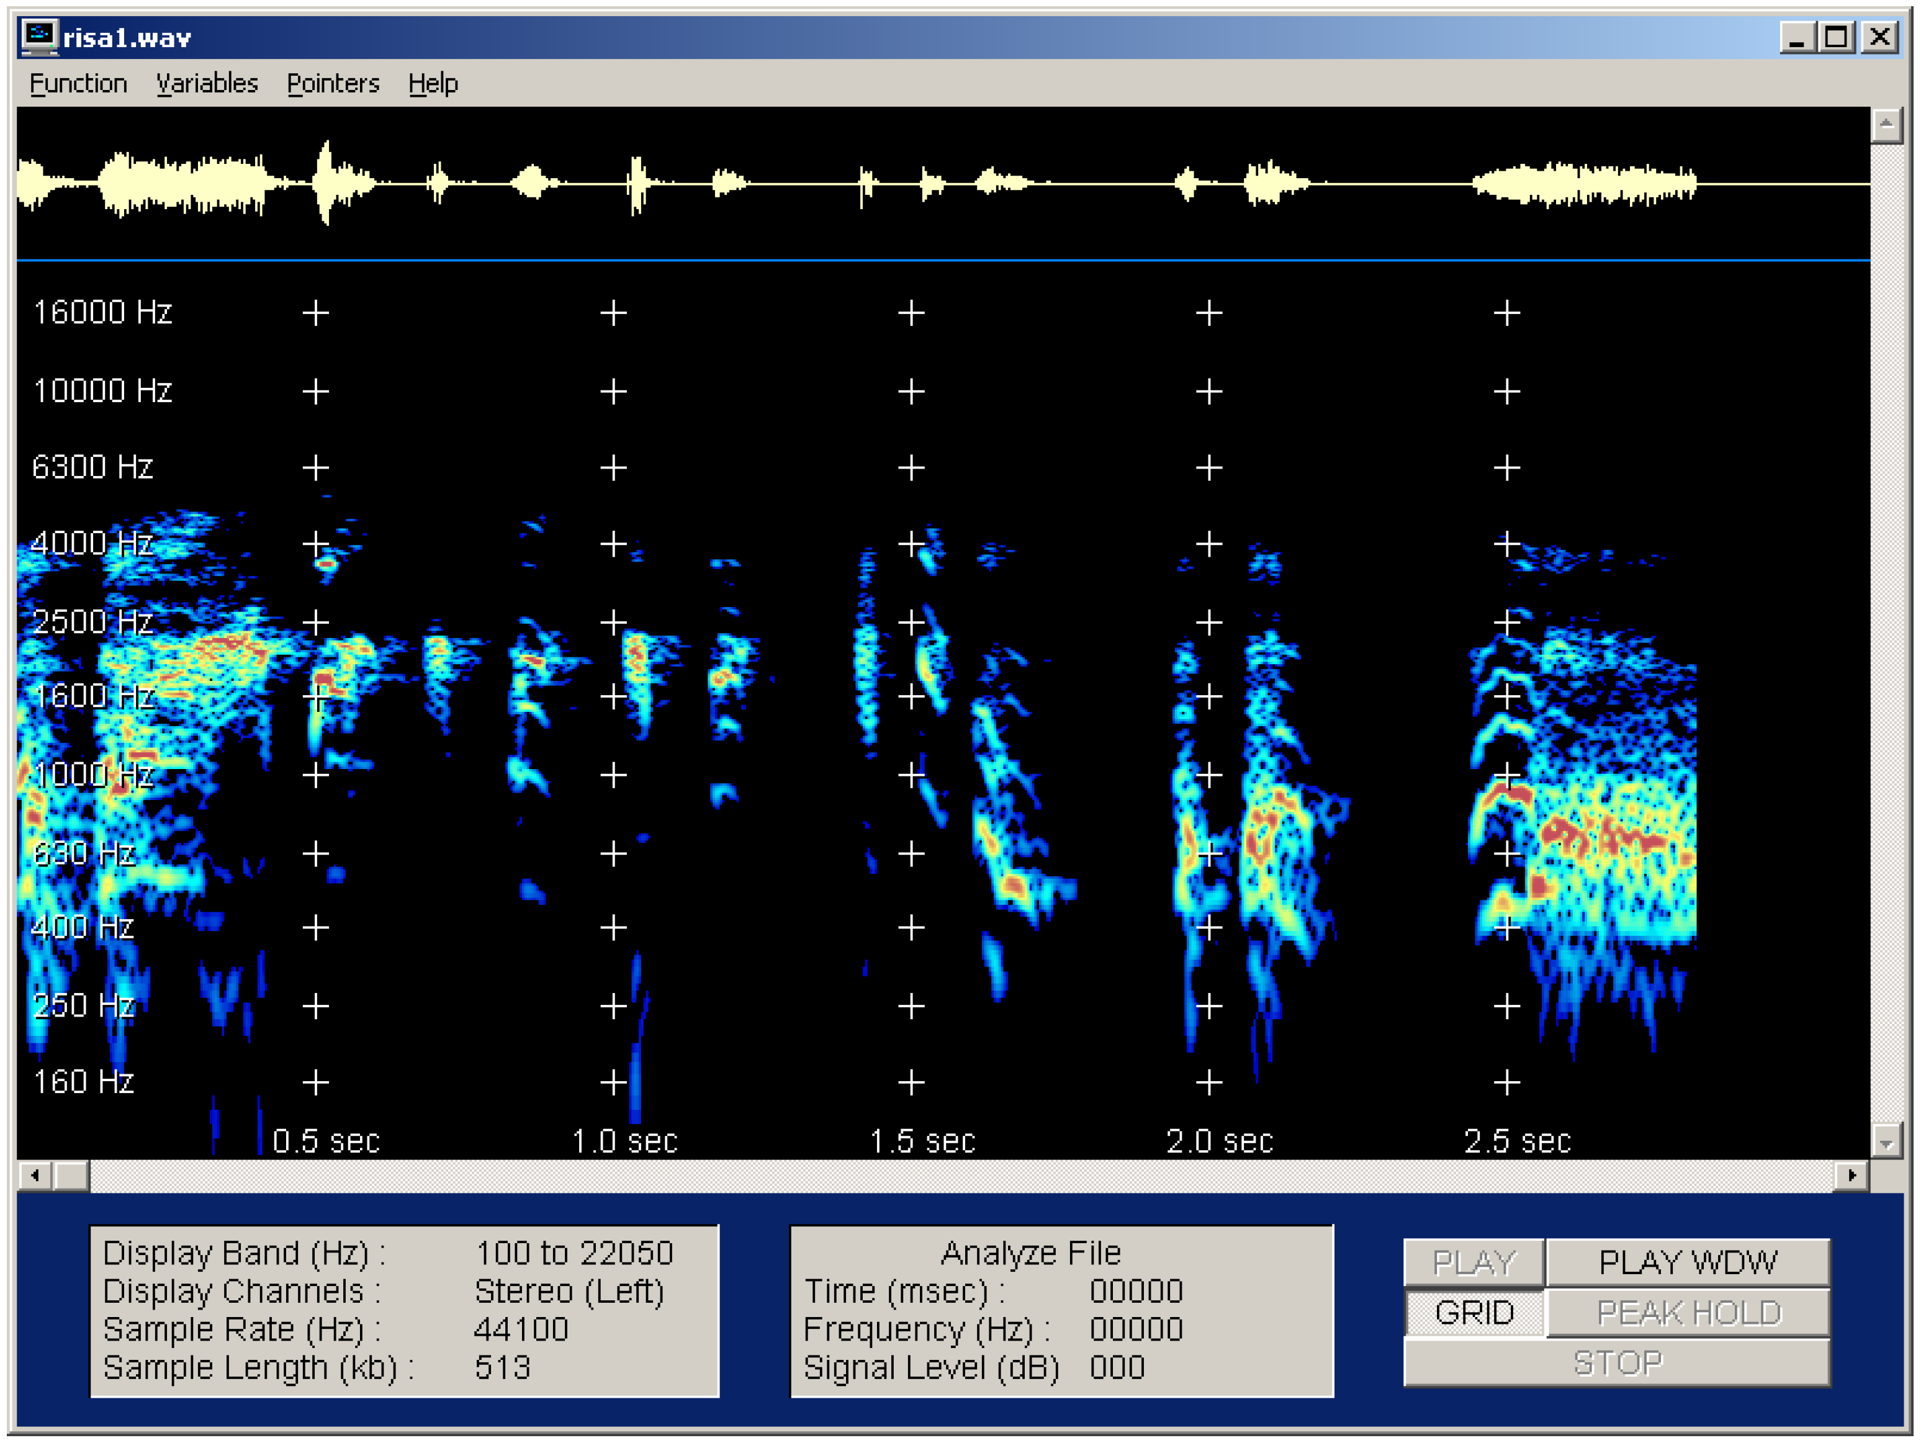Image resolution: width=1926 pixels, height=1448 pixels.
Task: Click the horizontal scrollbar thumb
Action: (x=71, y=1176)
